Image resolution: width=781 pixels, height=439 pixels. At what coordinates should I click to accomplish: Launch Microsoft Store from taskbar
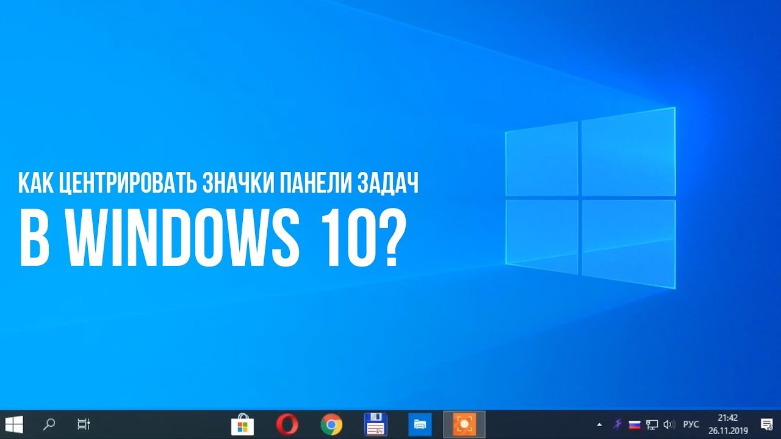242,424
